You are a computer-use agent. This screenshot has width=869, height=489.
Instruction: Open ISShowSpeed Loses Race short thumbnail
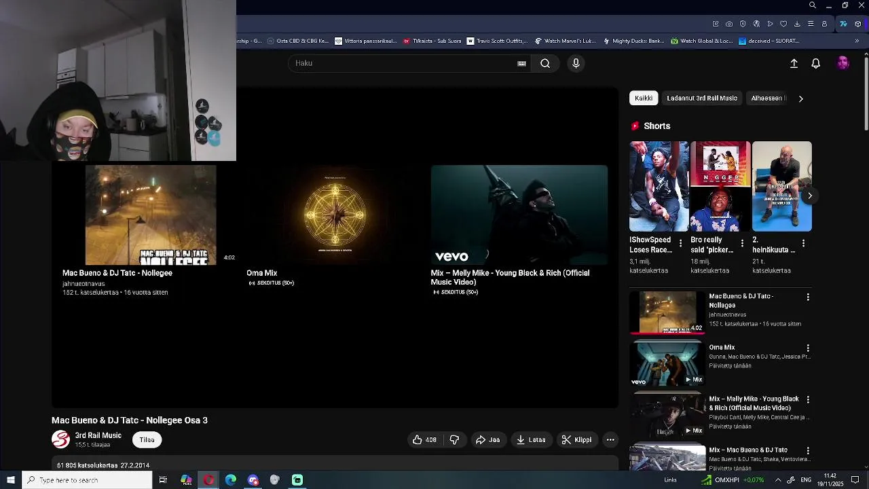coord(659,186)
